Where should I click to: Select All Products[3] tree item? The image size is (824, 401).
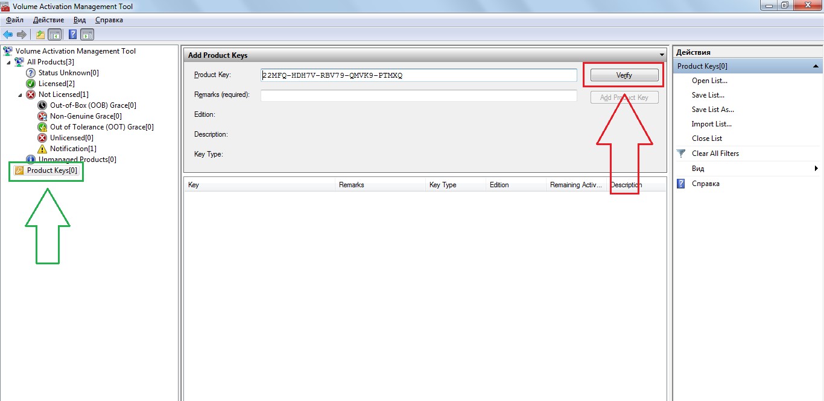click(51, 62)
